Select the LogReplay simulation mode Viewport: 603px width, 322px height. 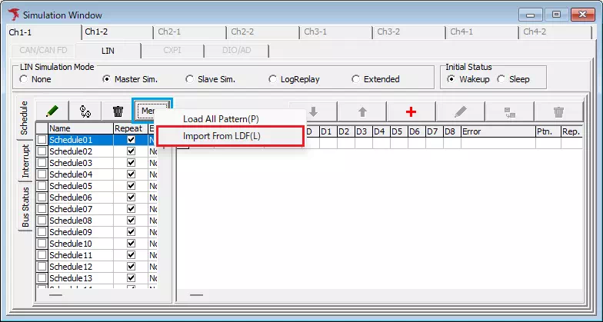(273, 79)
